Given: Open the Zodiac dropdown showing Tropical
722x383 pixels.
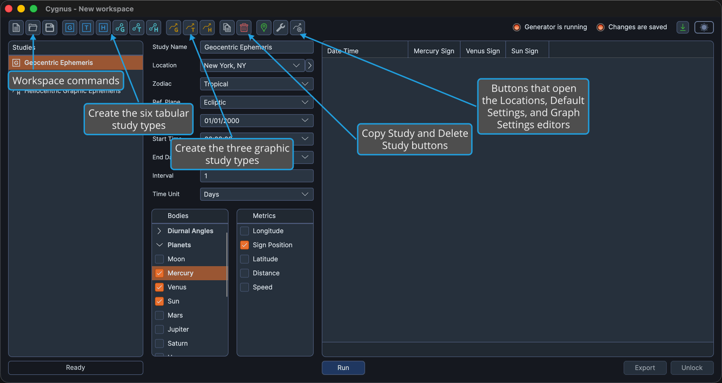Looking at the screenshot, I should tap(256, 84).
